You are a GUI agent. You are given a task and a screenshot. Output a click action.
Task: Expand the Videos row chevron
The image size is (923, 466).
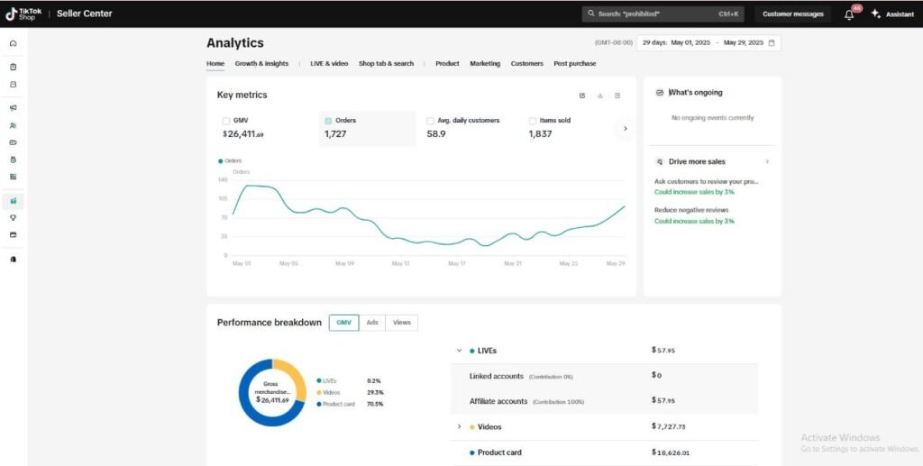click(459, 426)
